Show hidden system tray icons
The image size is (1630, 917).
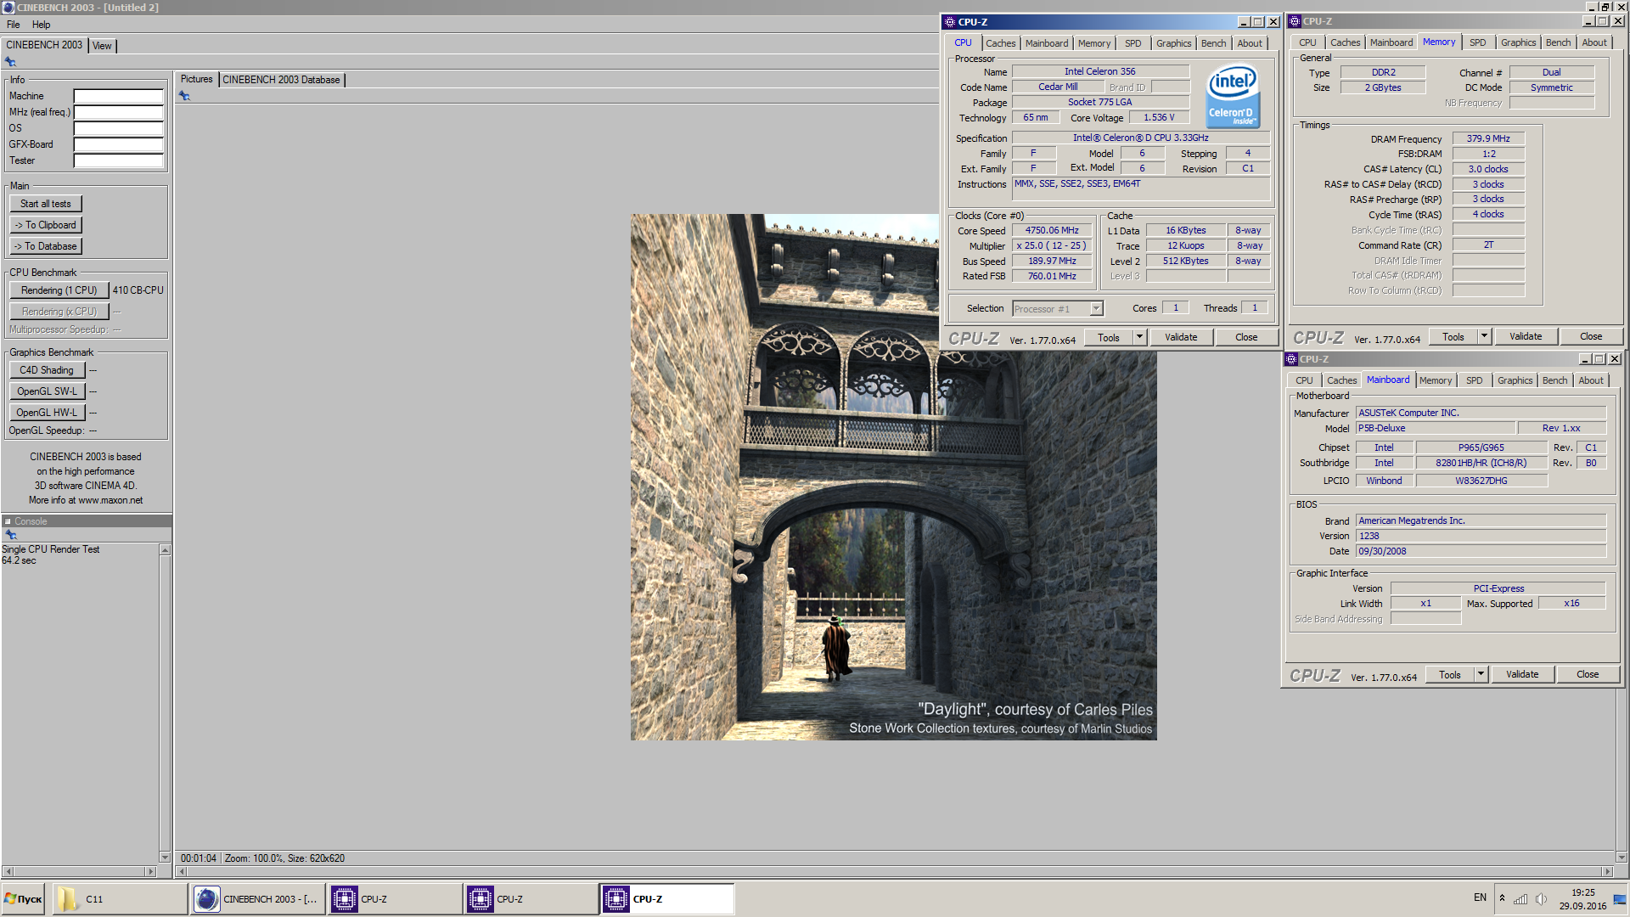1502,898
